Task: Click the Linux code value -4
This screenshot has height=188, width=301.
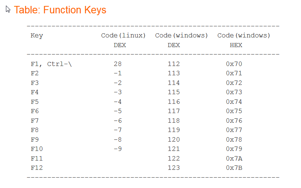Action: [x=118, y=102]
